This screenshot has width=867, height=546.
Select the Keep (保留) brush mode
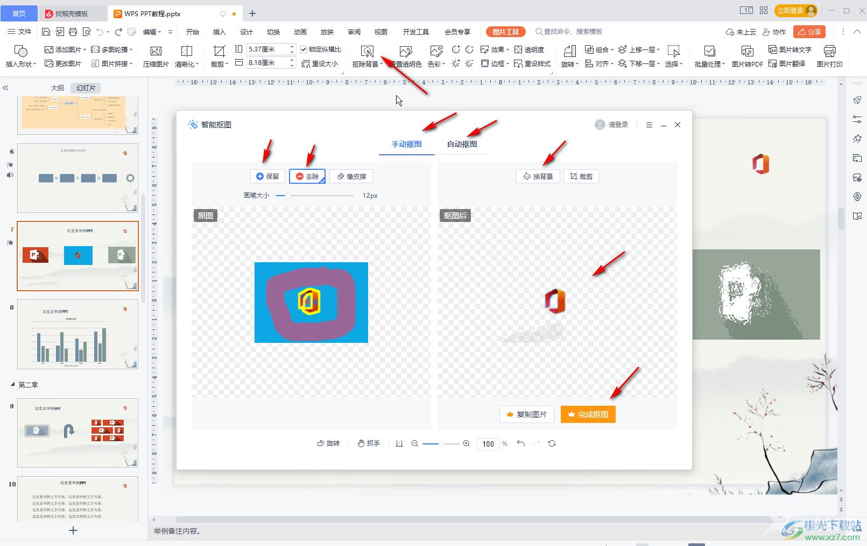click(x=267, y=176)
